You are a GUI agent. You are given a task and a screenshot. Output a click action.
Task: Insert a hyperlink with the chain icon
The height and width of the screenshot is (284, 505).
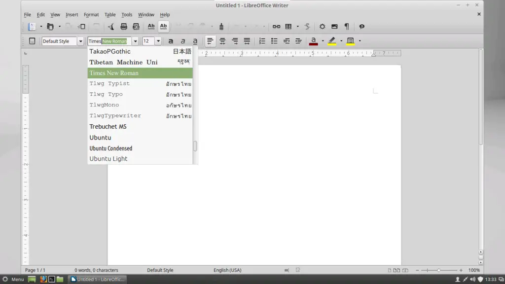[x=276, y=27]
